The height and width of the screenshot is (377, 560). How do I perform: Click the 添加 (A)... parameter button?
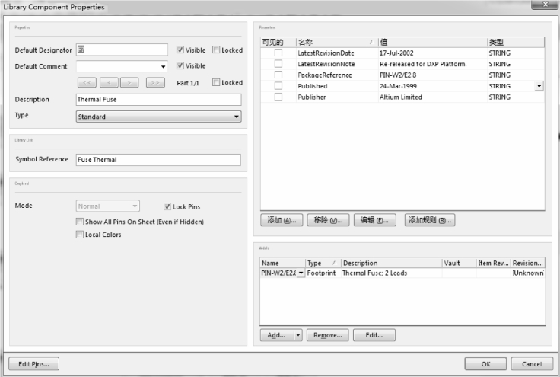tap(282, 220)
